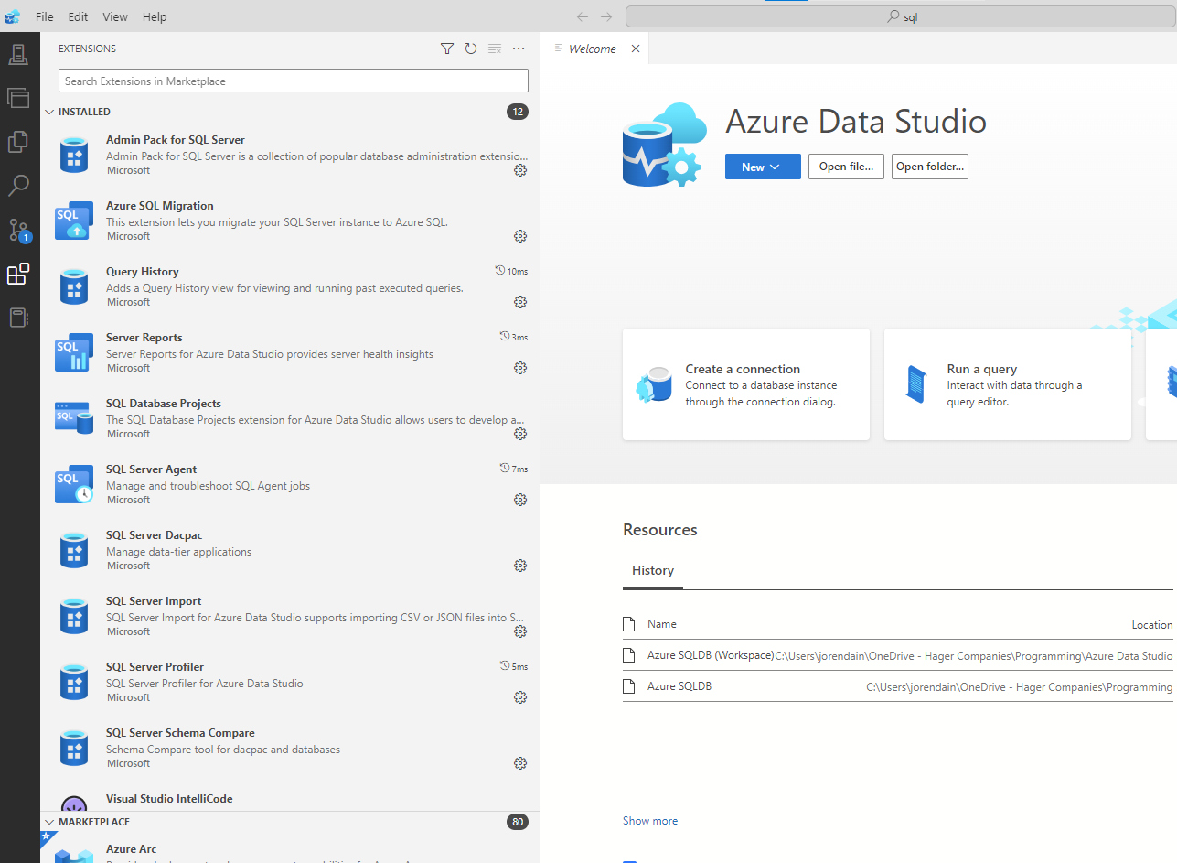Click the SQL Database Projects extension icon
The width and height of the screenshot is (1177, 863).
tap(74, 418)
